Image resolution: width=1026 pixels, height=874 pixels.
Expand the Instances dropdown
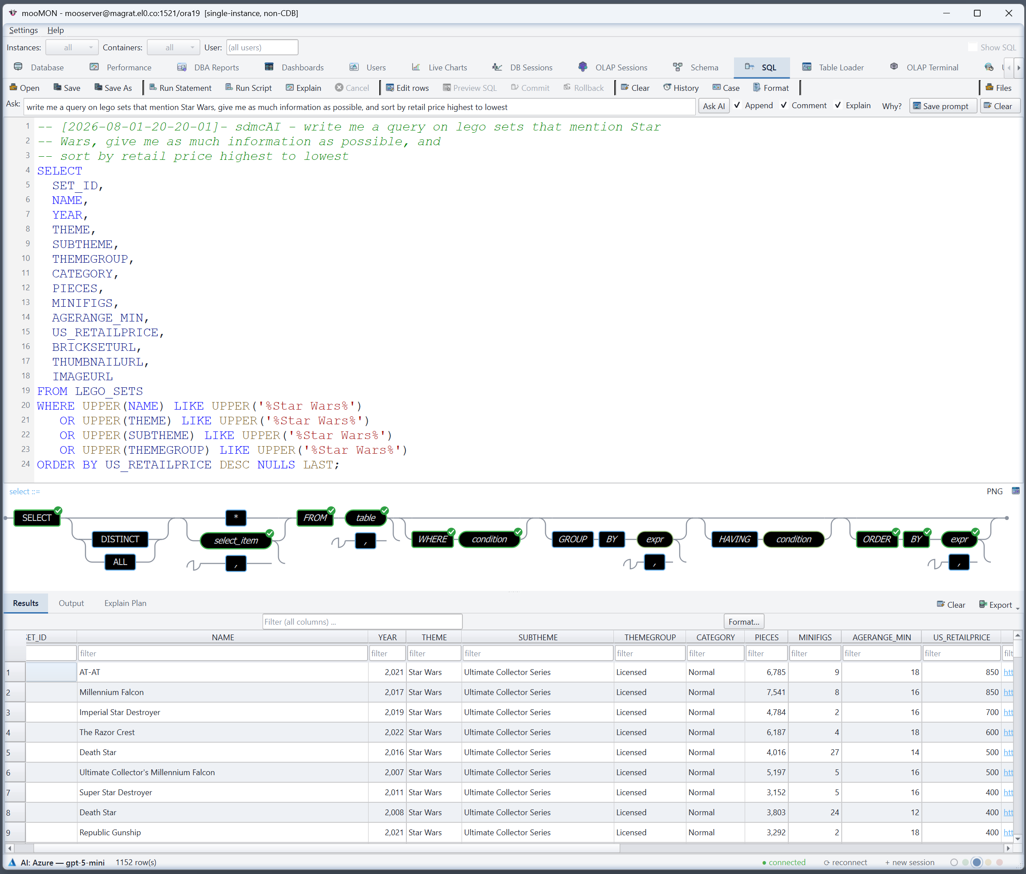[x=72, y=47]
